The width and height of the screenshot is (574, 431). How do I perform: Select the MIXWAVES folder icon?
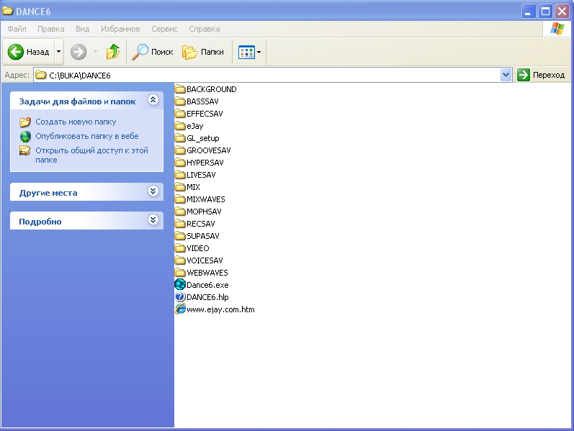[180, 199]
